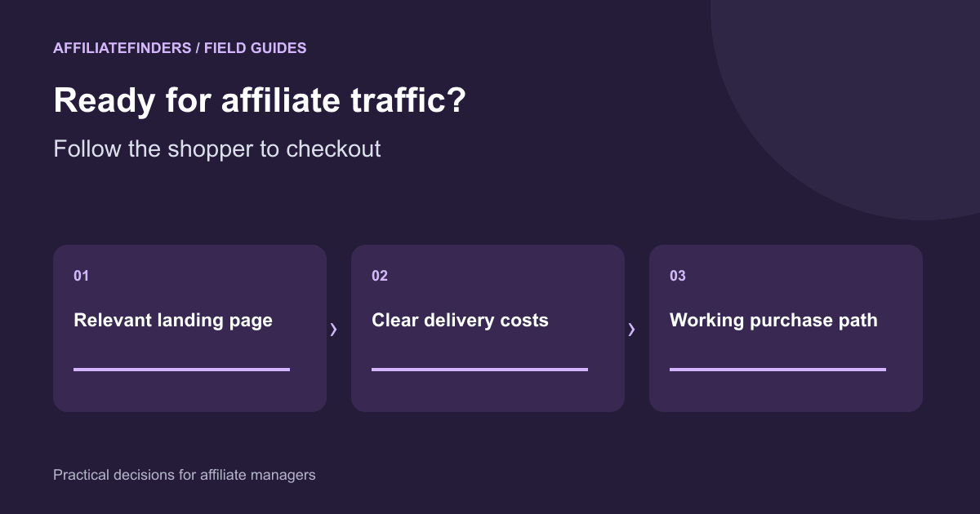Select the 'Working purchase path' card title

coord(773,321)
